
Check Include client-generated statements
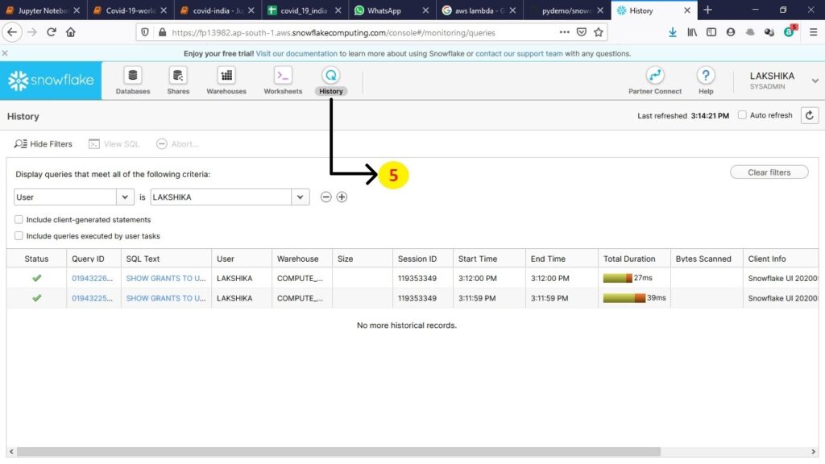19,220
